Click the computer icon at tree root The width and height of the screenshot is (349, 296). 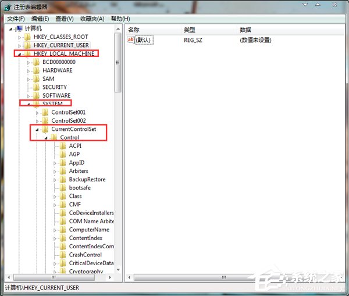19,28
